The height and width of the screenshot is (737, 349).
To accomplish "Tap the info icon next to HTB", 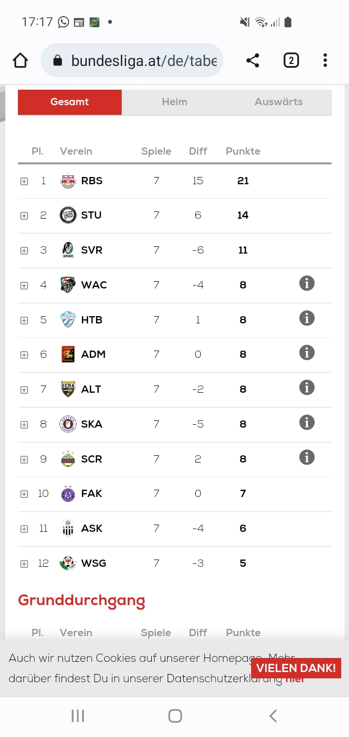I will 306,319.
